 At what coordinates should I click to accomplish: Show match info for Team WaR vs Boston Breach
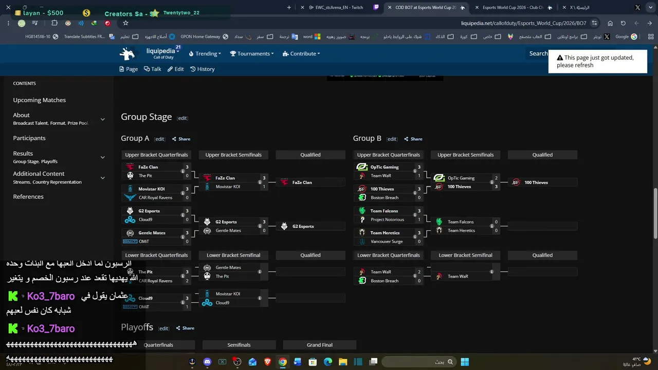click(x=415, y=276)
